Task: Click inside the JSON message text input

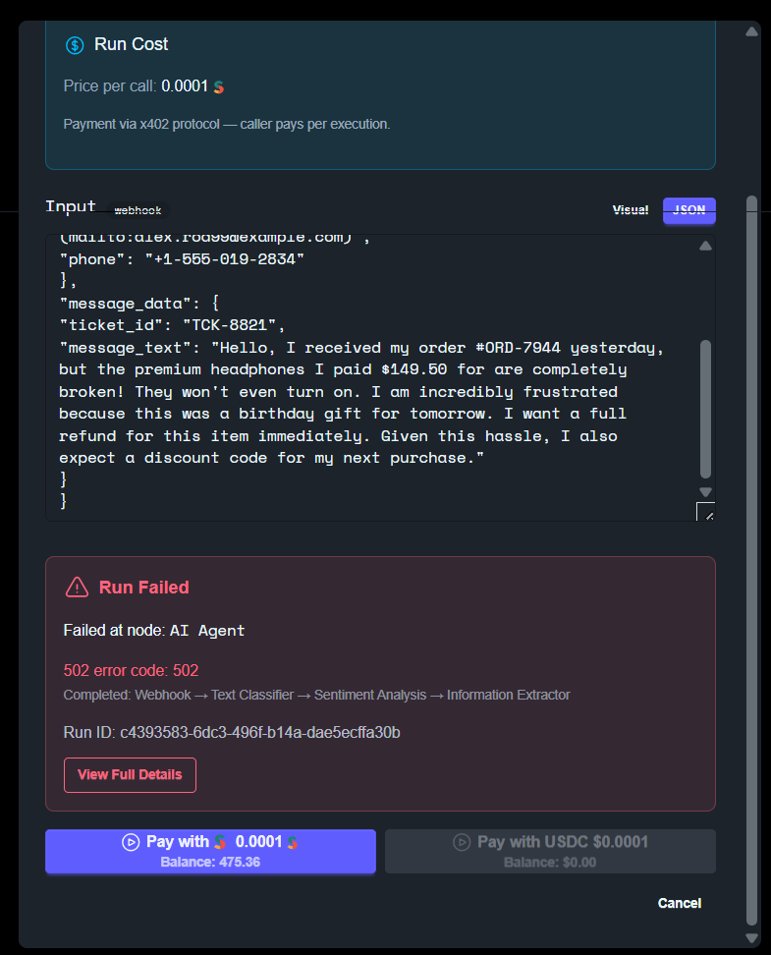Action: 371,377
